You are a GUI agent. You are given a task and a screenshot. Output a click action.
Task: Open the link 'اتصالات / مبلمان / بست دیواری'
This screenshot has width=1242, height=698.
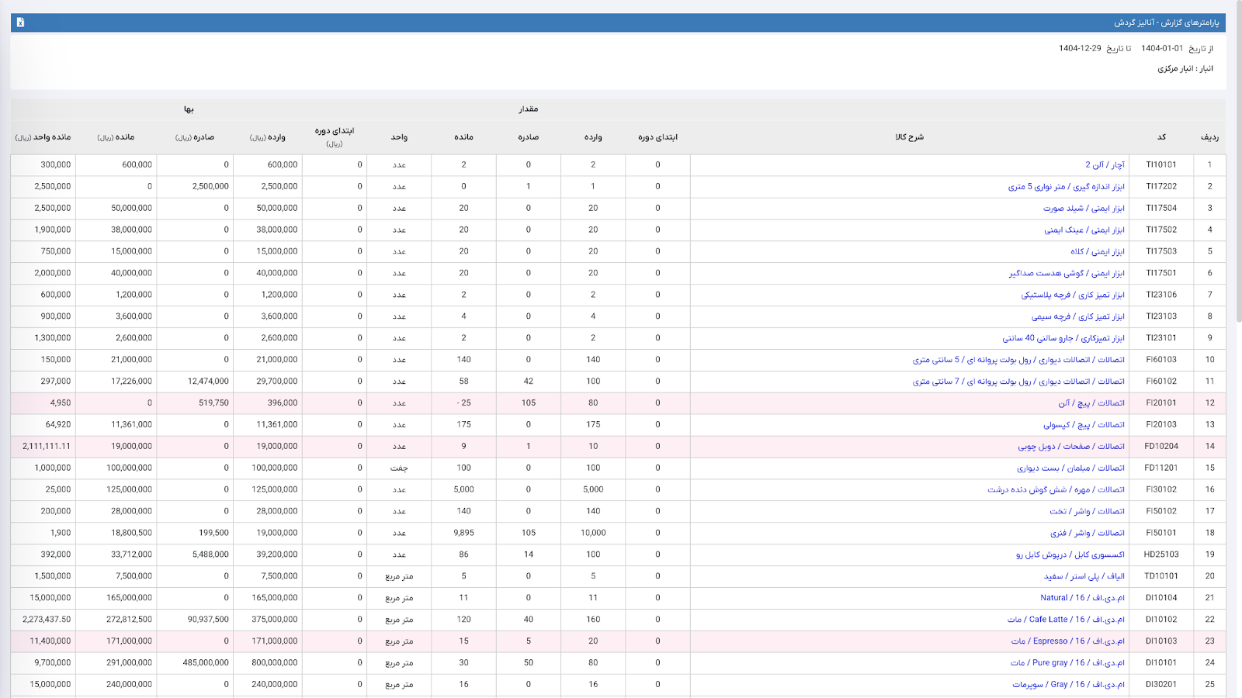click(x=1070, y=468)
